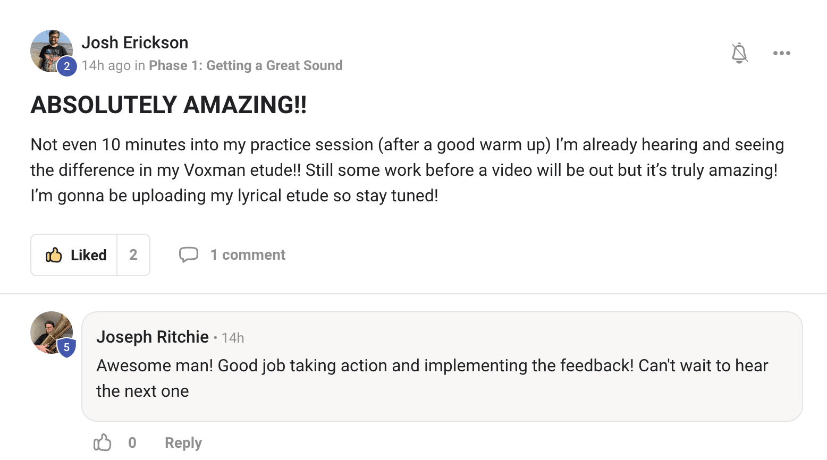827x460 pixels.
Task: Click the comment's 14h timestamp
Action: [x=233, y=338]
